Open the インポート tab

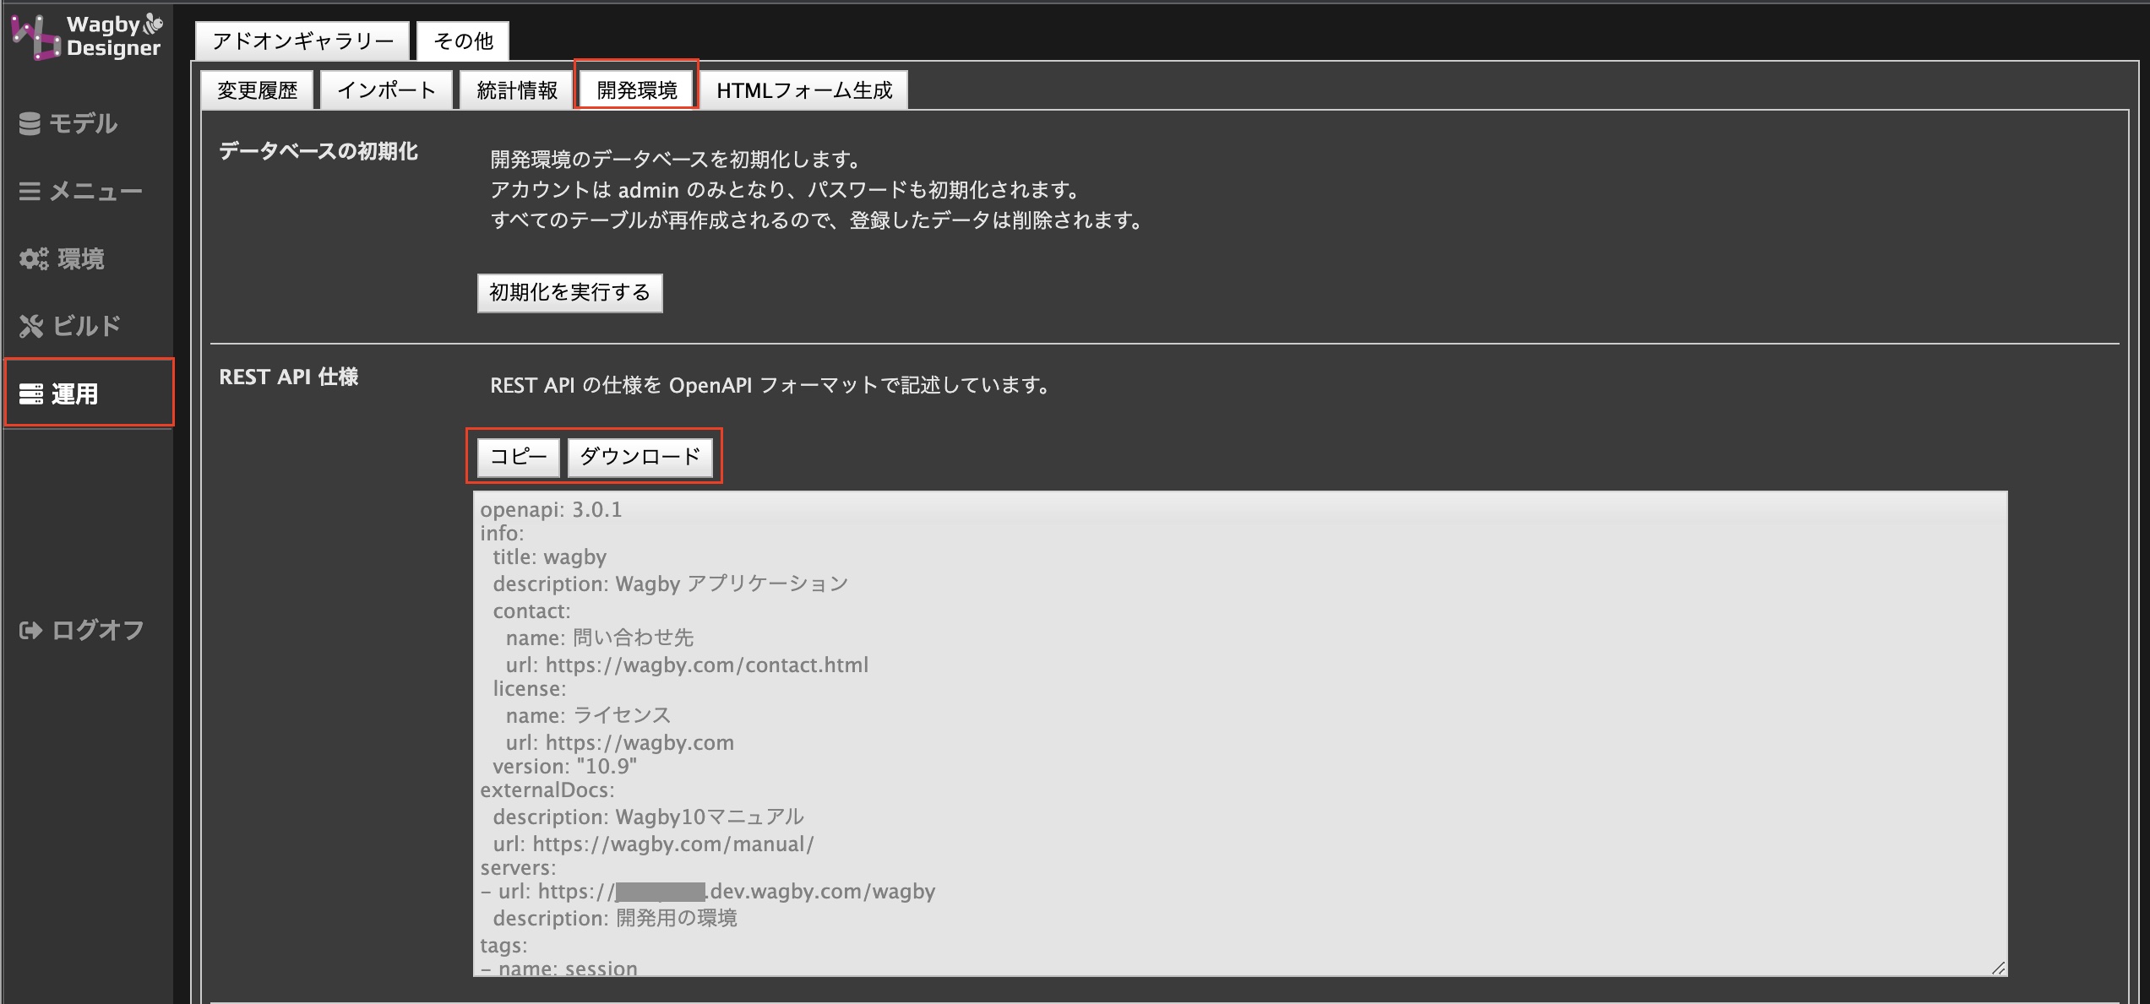(387, 89)
